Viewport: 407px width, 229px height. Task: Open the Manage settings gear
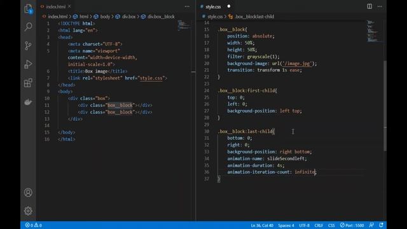click(x=28, y=211)
